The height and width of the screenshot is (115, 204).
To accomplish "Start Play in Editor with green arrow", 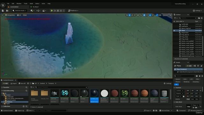I will pos(52,11).
